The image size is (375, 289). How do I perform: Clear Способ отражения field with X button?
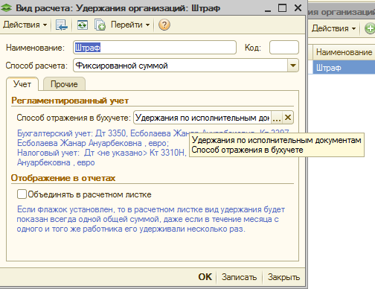tap(288, 118)
